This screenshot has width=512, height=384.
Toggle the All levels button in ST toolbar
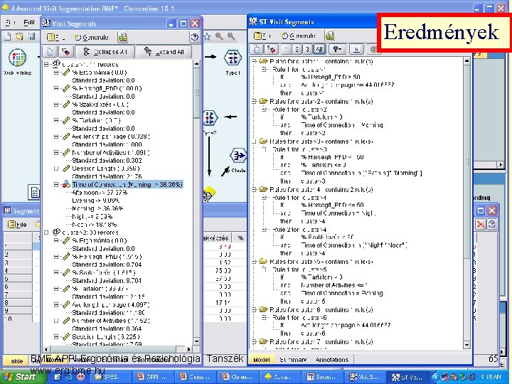click(319, 49)
